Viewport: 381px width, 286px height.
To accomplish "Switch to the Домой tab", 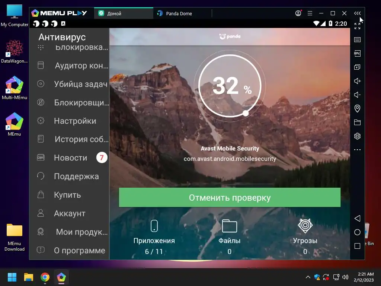I will tap(124, 13).
